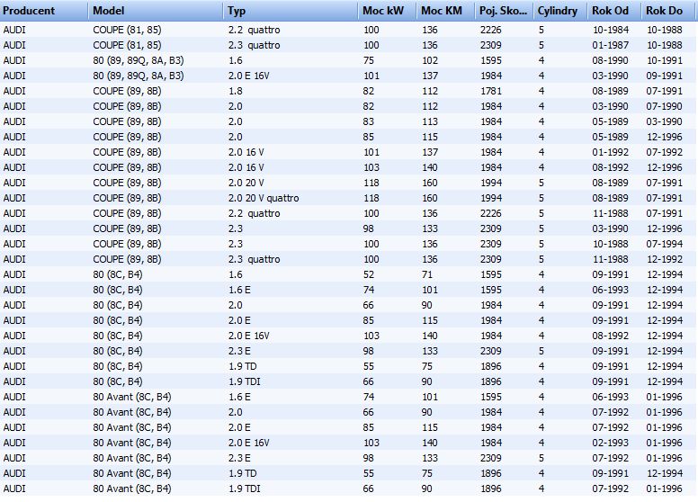Select the '01-1987' Rok Od cell
Viewport: 698px width, 502px height.
[x=611, y=45]
